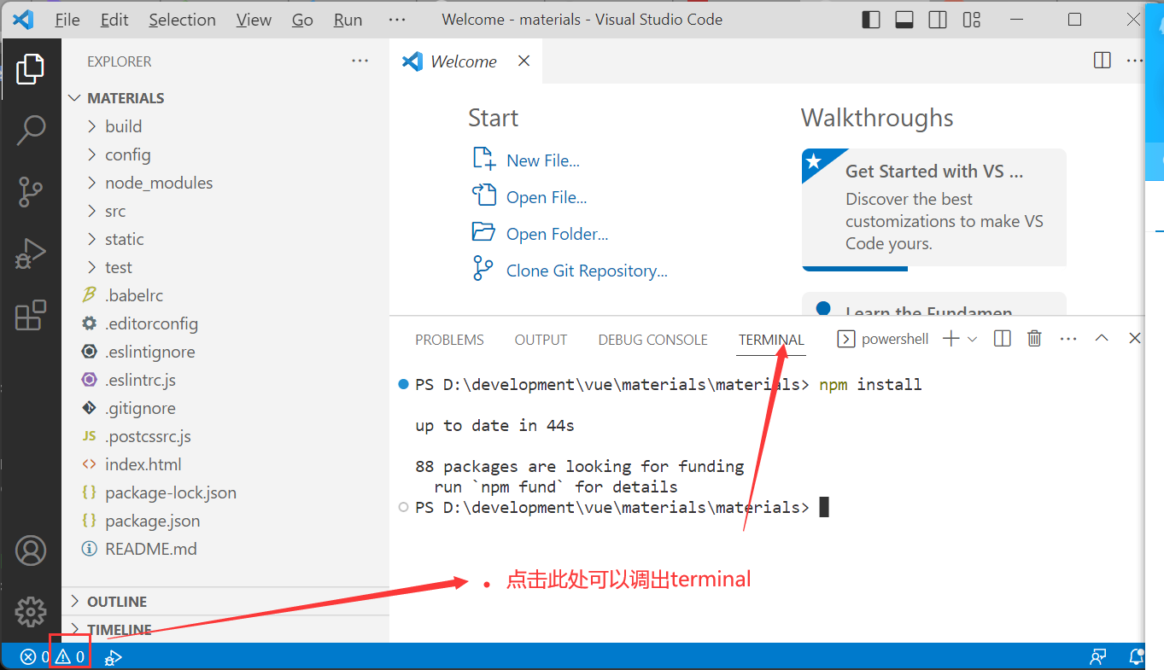Open the Run menu

coord(348,20)
